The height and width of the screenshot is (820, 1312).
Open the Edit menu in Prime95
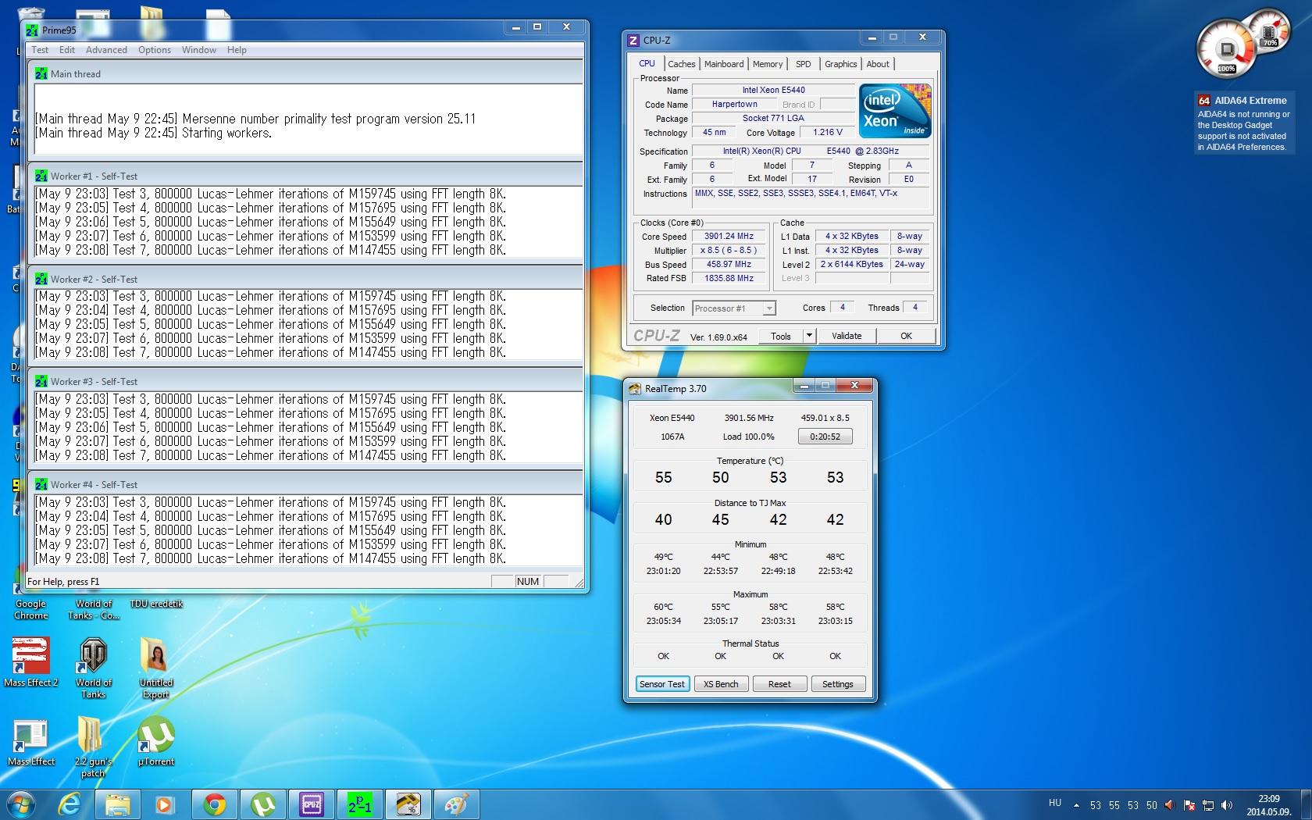click(x=67, y=49)
